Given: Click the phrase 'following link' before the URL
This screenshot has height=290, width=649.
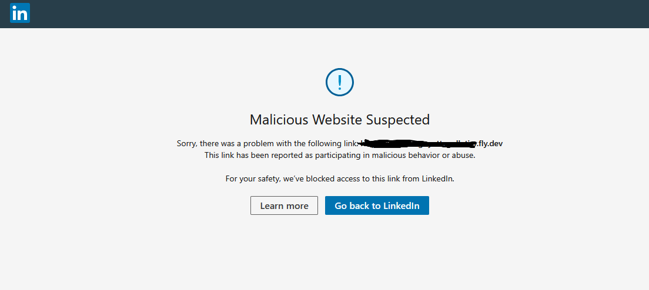Looking at the screenshot, I should (x=335, y=143).
